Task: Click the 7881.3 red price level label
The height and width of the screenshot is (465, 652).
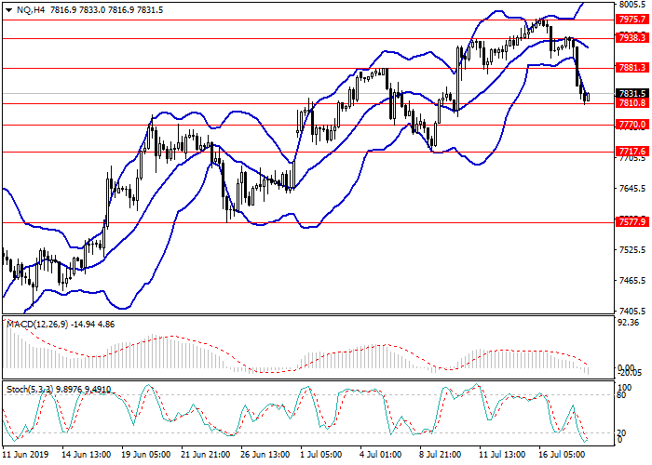Action: click(632, 68)
